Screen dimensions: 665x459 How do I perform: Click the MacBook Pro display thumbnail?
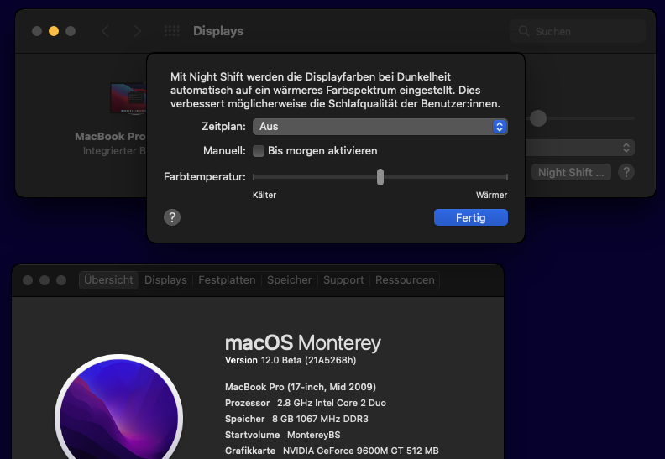128,98
